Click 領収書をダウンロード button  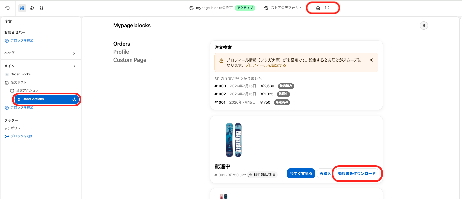[357, 173]
